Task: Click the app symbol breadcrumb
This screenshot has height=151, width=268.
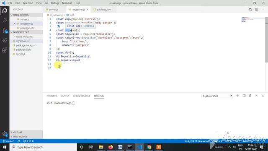Action: point(72,15)
